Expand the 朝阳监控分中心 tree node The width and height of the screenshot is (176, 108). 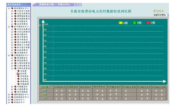point(9,95)
